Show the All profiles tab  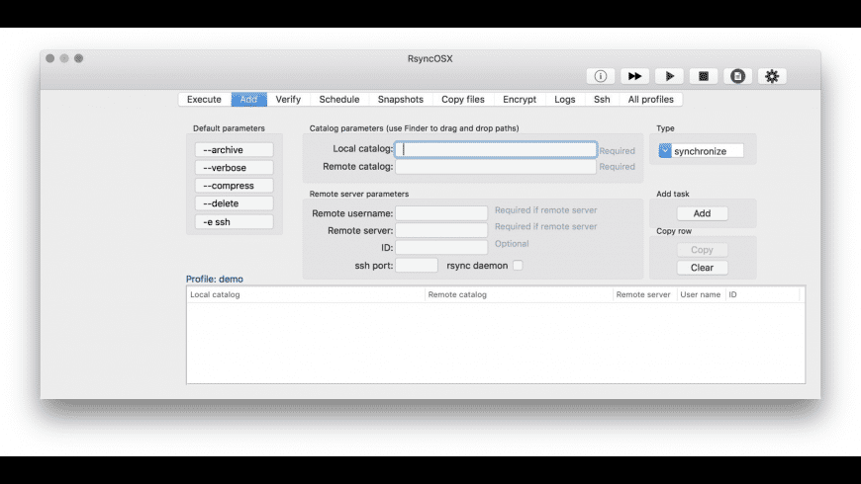tap(650, 99)
